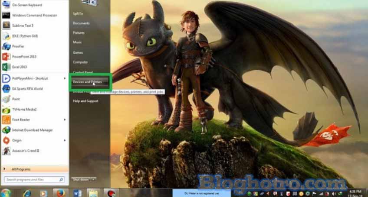The image size is (368, 197).
Task: Open Internet Explorer on the taskbar
Action: pyautogui.click(x=27, y=193)
